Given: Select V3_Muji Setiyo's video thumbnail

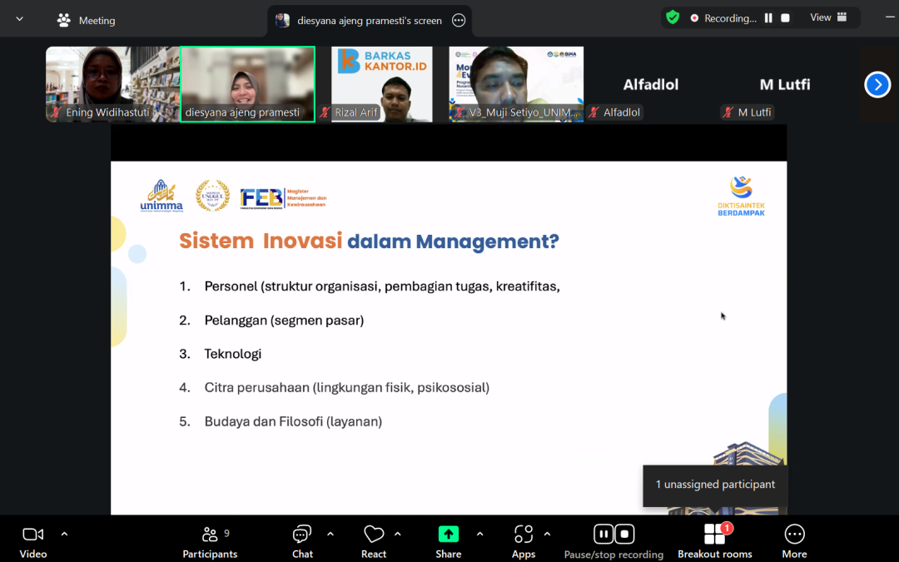Looking at the screenshot, I should (x=516, y=84).
